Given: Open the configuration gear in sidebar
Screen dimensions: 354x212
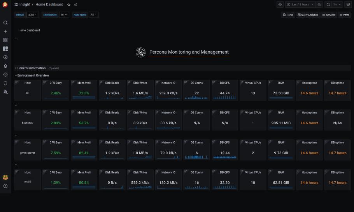Looking at the screenshot, I should [5, 75].
